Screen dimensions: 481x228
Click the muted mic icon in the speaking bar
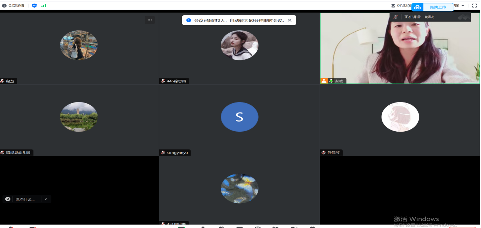click(396, 17)
